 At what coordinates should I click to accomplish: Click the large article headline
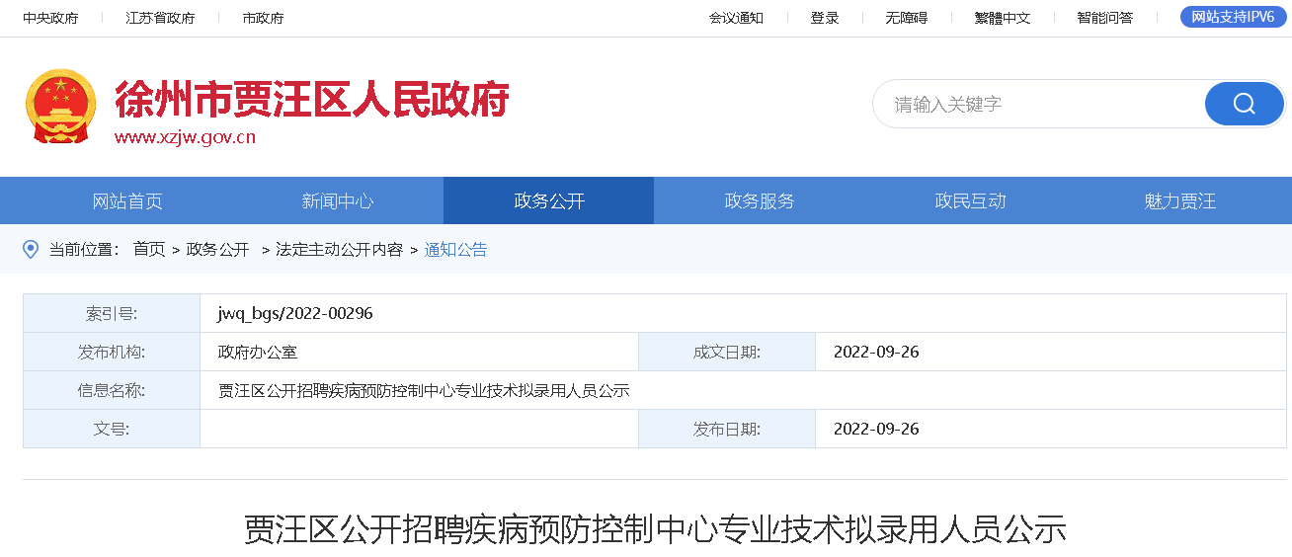pos(655,529)
